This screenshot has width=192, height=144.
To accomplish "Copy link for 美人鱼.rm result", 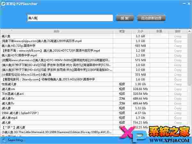I will pos(178,89).
